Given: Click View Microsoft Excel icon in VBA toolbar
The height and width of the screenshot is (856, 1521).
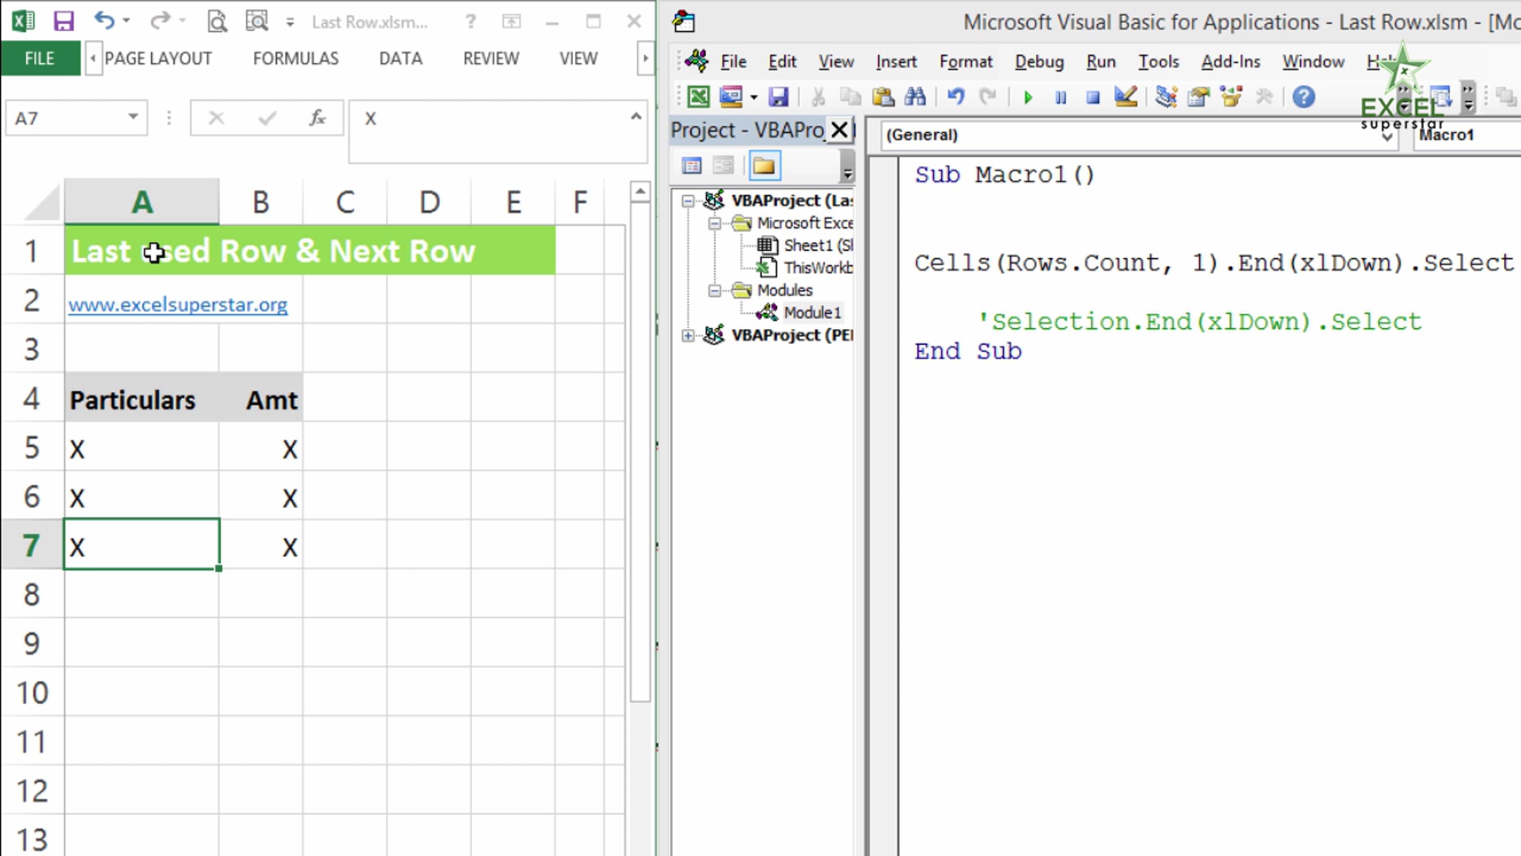Looking at the screenshot, I should point(698,97).
